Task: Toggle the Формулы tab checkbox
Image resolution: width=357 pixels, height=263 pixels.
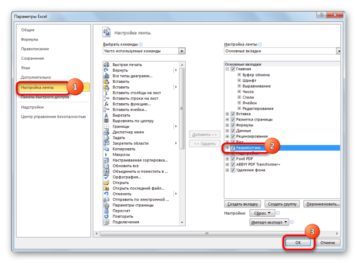Action: point(232,125)
